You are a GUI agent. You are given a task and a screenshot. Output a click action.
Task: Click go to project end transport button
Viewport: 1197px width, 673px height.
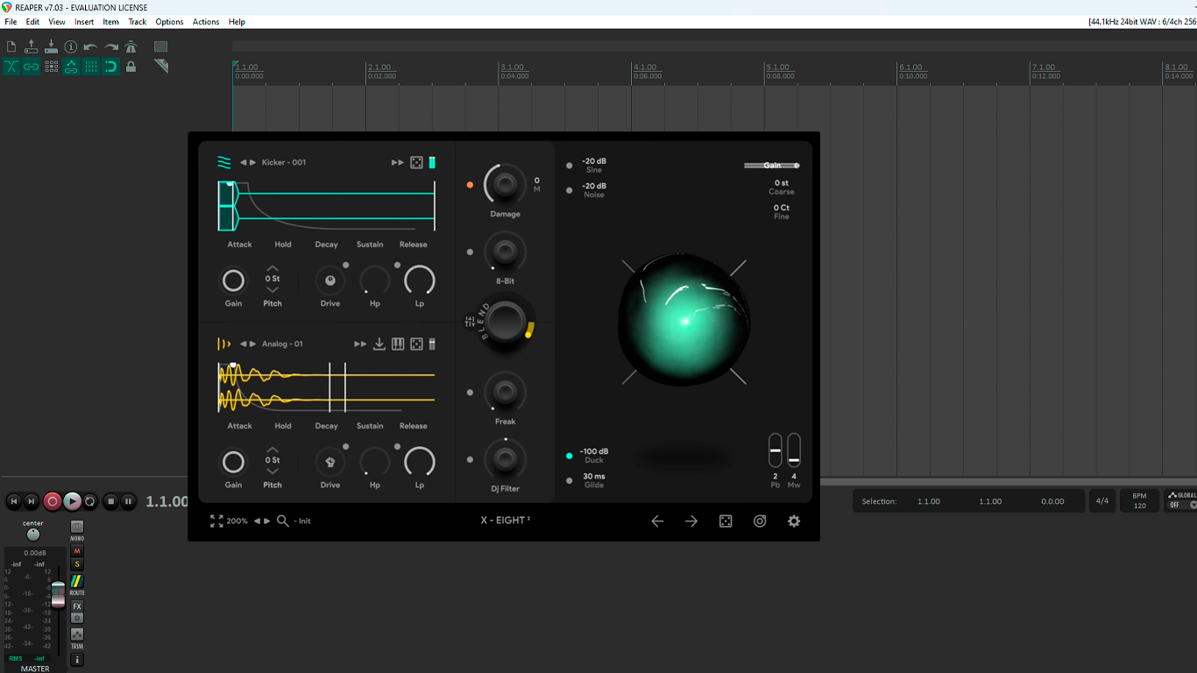(32, 501)
